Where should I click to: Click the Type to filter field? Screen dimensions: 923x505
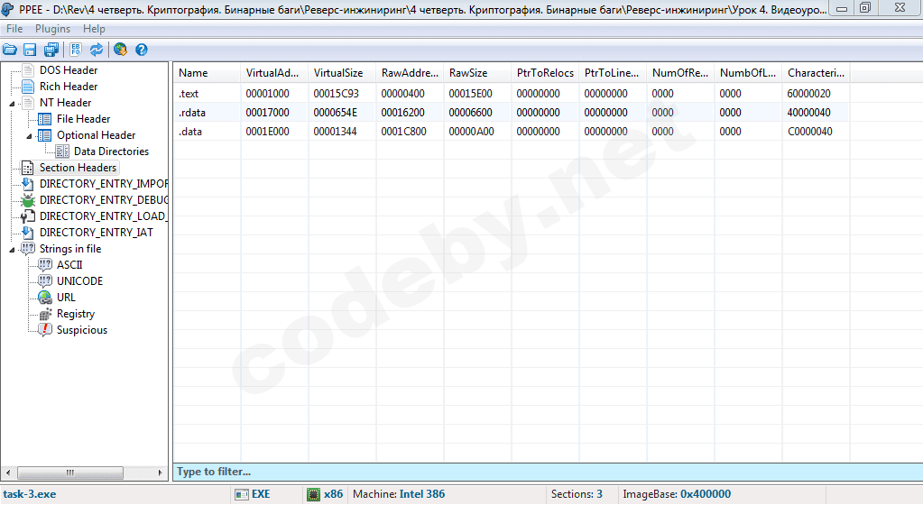pos(548,472)
